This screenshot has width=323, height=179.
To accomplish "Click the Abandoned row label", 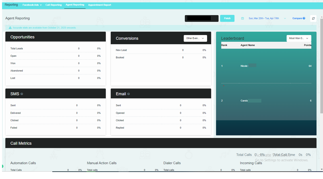I will tap(17, 70).
